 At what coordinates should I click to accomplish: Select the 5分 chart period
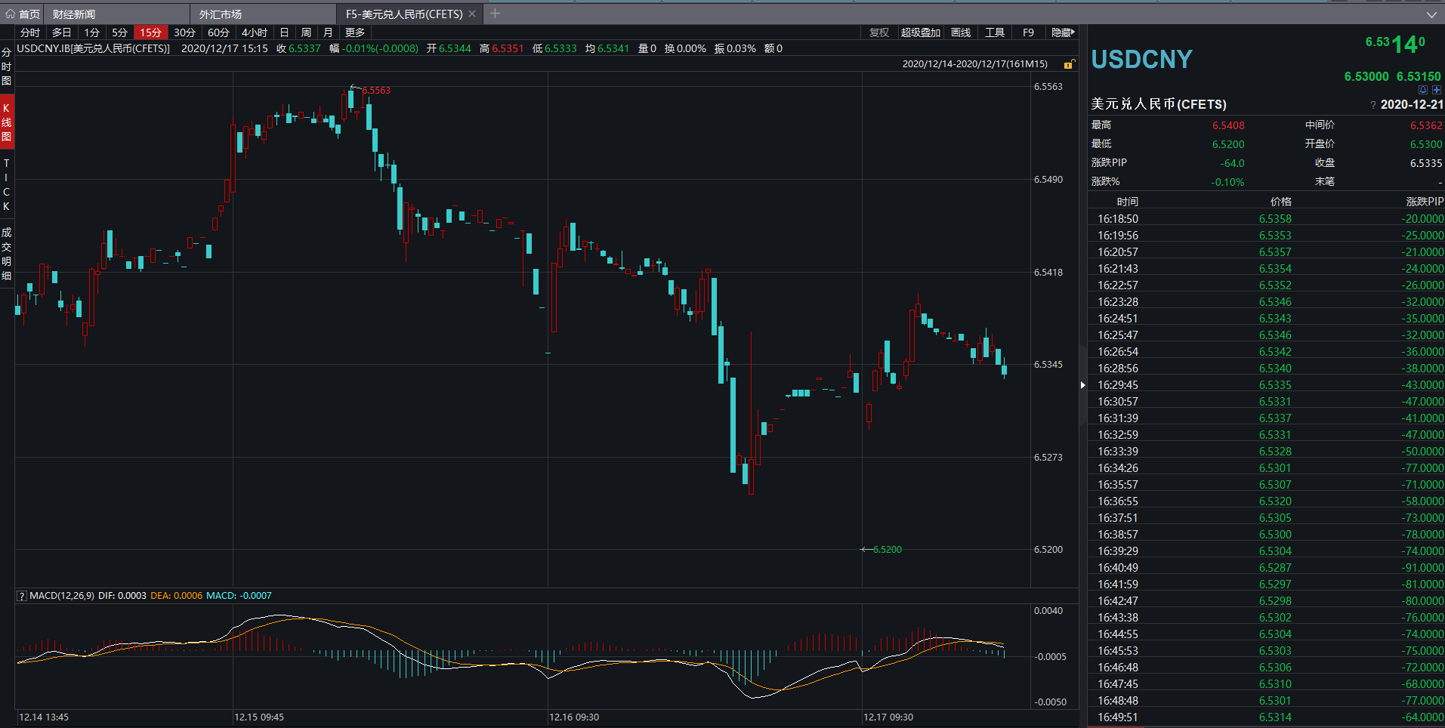point(119,32)
